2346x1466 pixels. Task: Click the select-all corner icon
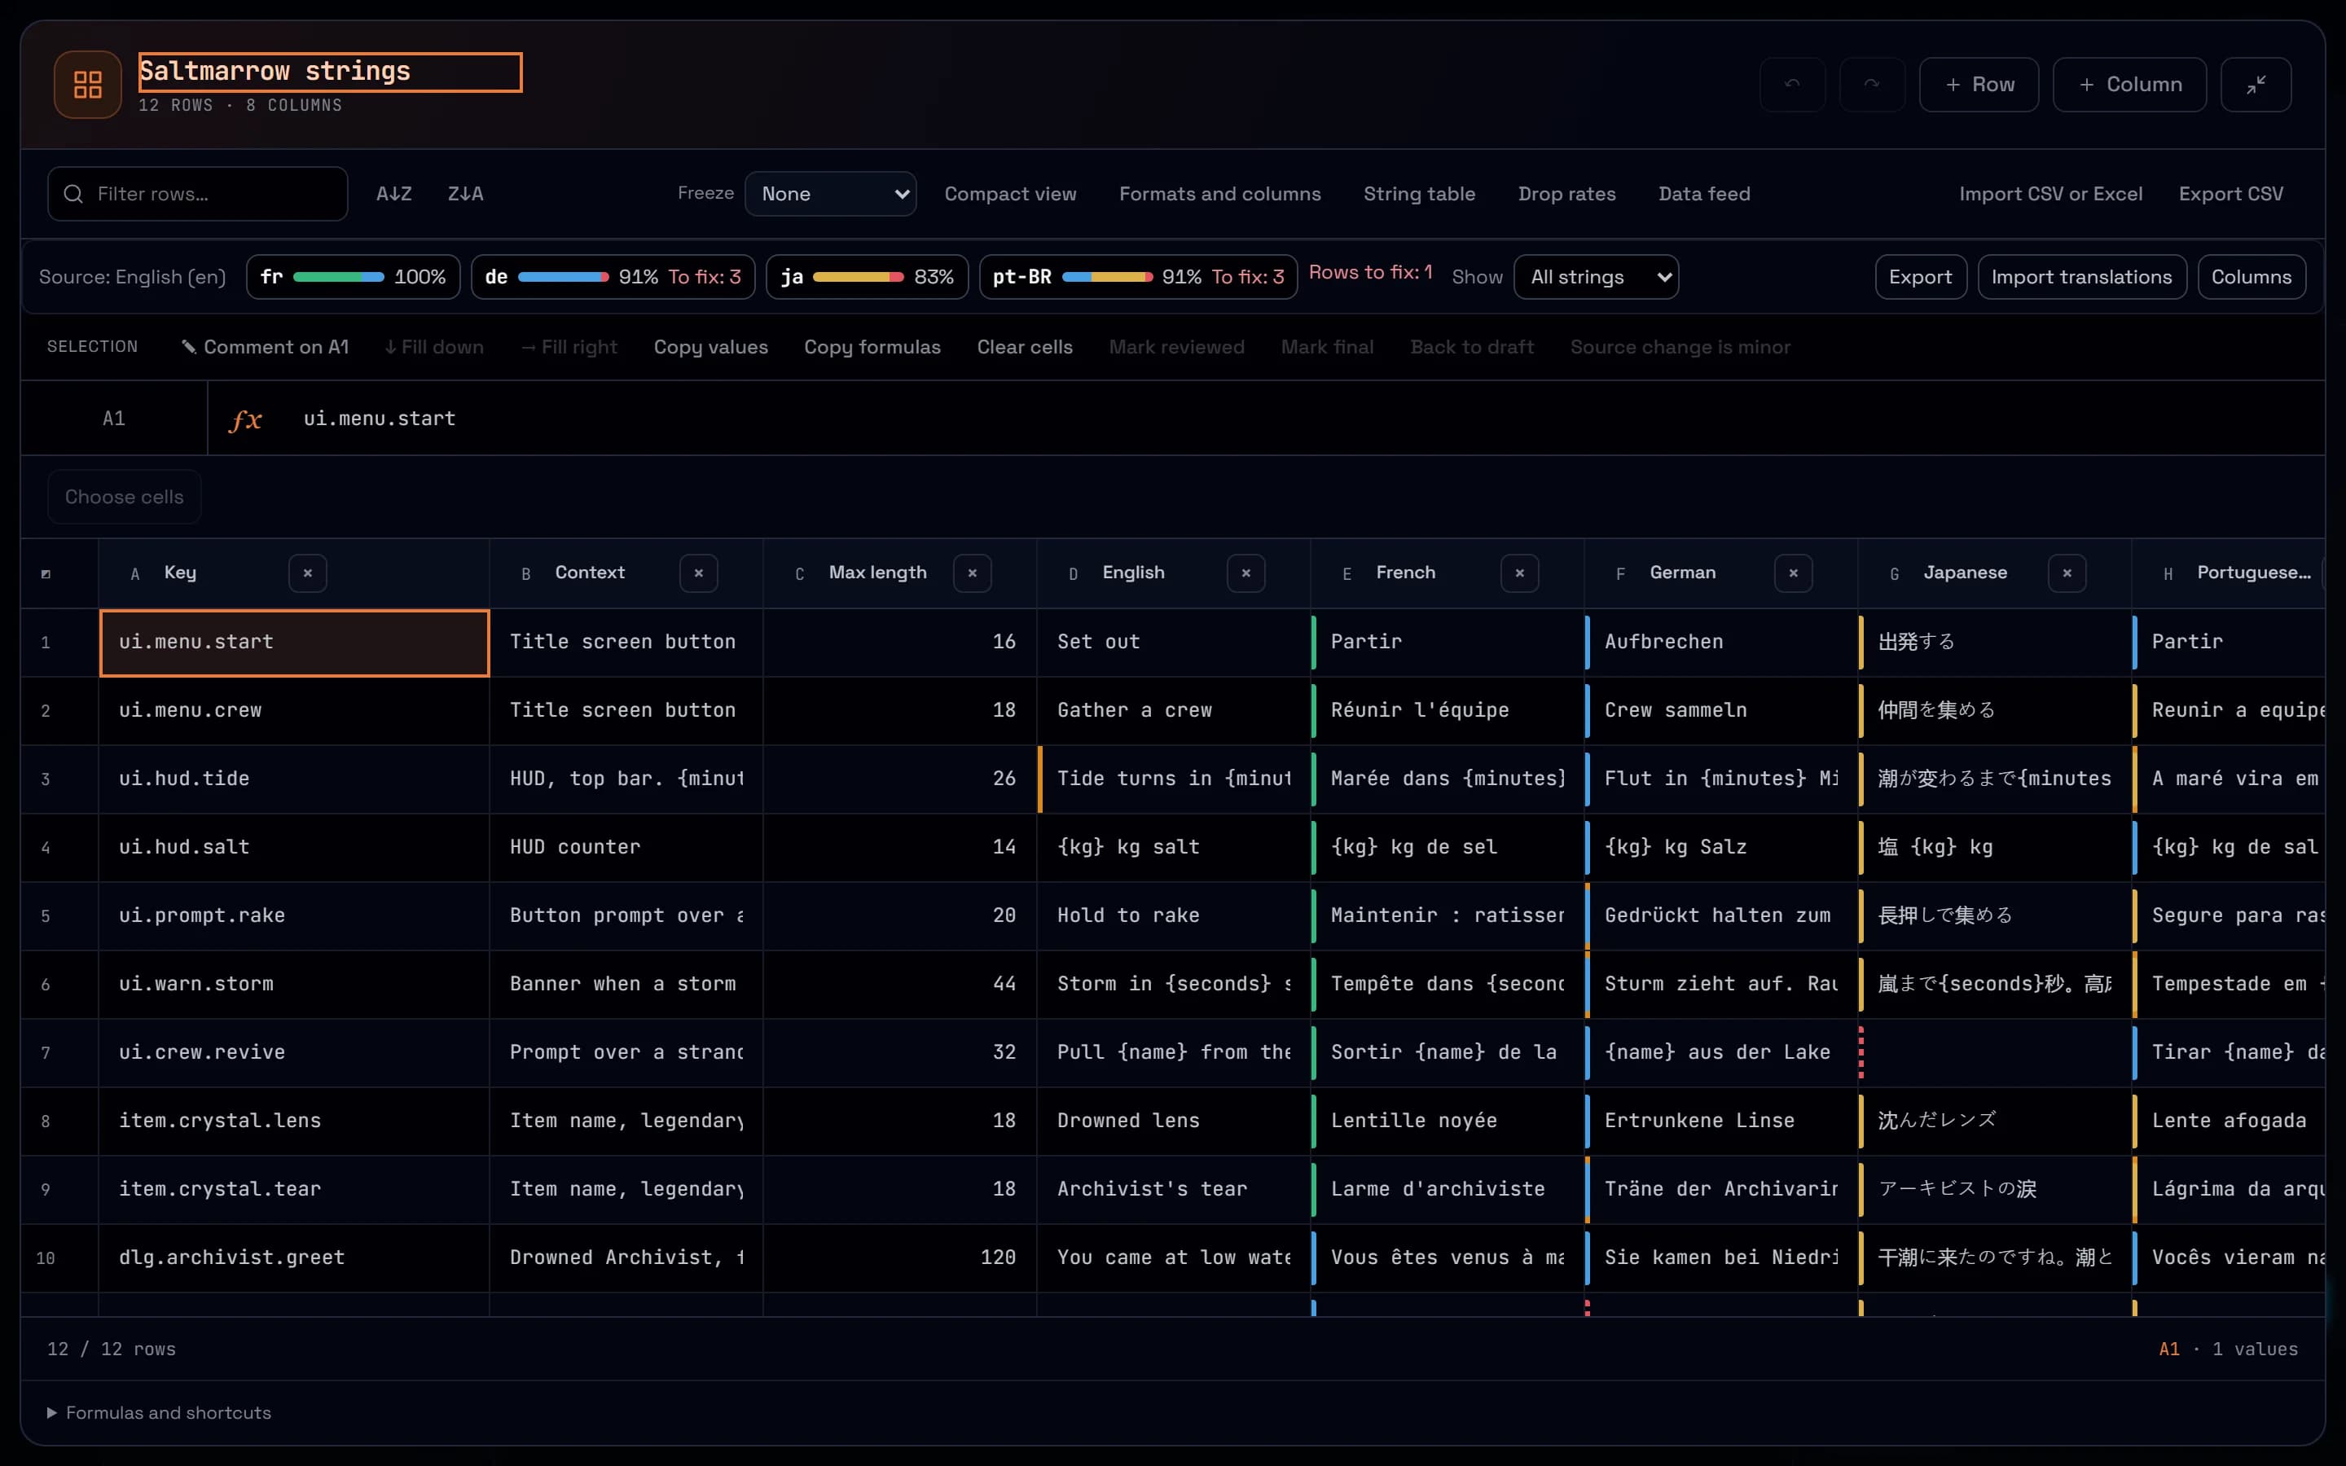coord(46,574)
